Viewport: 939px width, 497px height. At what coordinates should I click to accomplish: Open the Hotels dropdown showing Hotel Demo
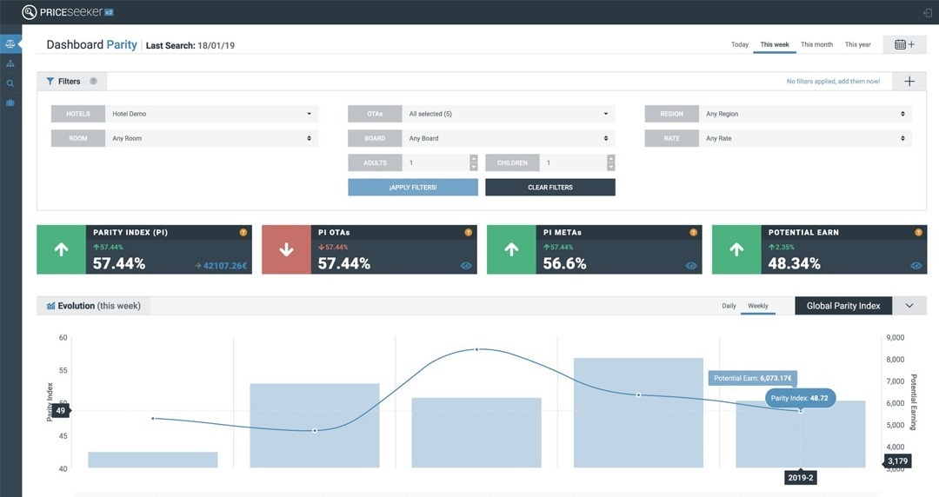(211, 114)
